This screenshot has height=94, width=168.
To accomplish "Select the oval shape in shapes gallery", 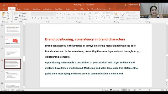I will point(107,13).
